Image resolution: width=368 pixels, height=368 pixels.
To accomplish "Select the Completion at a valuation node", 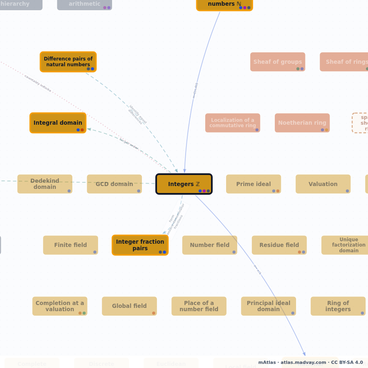I will [60, 306].
